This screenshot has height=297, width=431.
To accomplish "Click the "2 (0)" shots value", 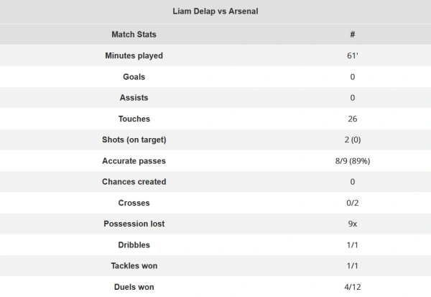I will pyautogui.click(x=352, y=140).
